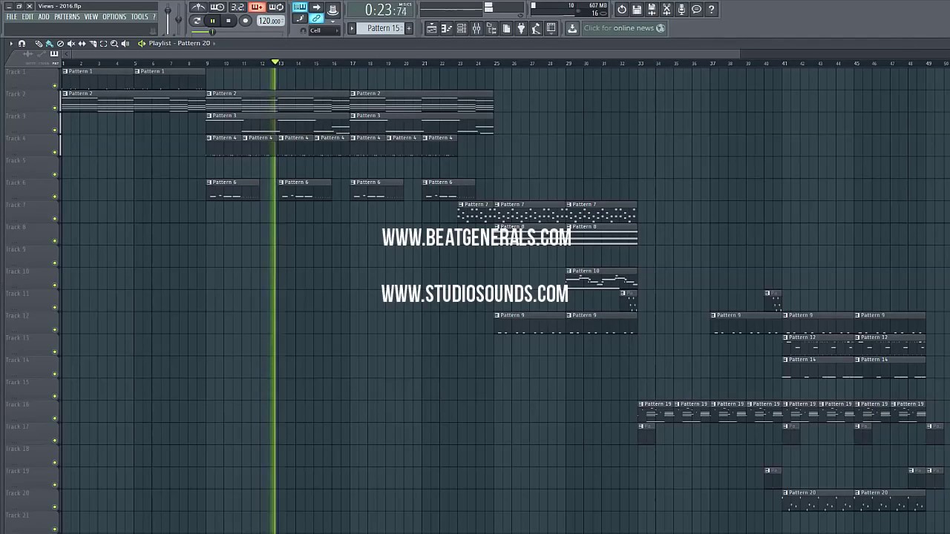Open the Playlist view toolbar icon
Screen dimensions: 950x534
431,28
